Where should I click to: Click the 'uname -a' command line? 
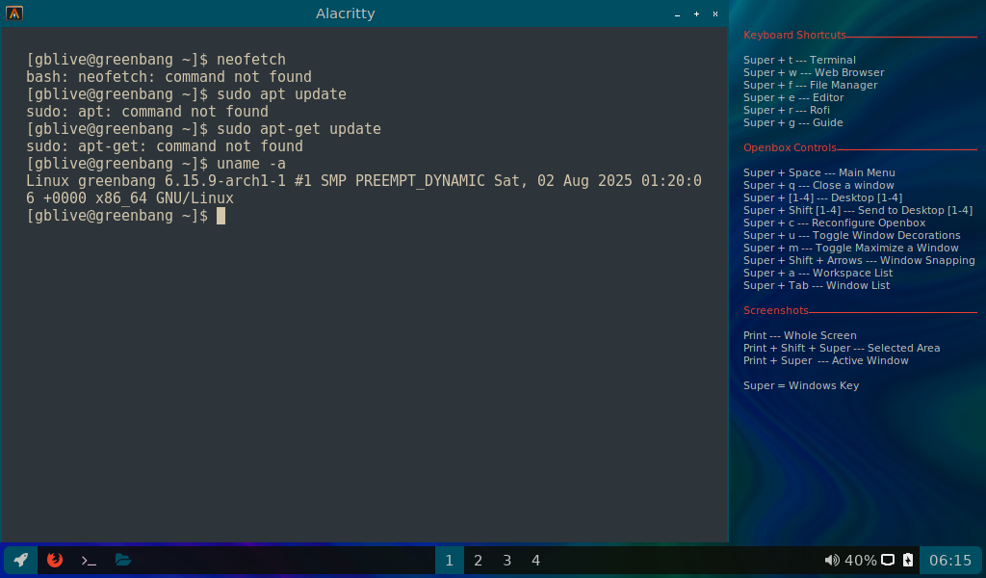coord(156,164)
